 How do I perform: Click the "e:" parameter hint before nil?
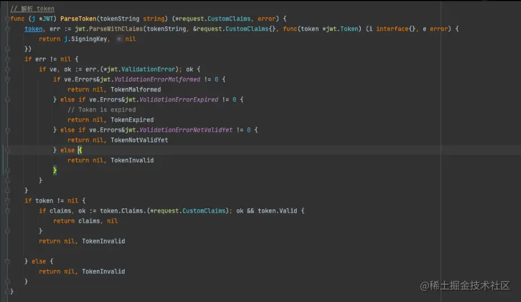(x=119, y=39)
